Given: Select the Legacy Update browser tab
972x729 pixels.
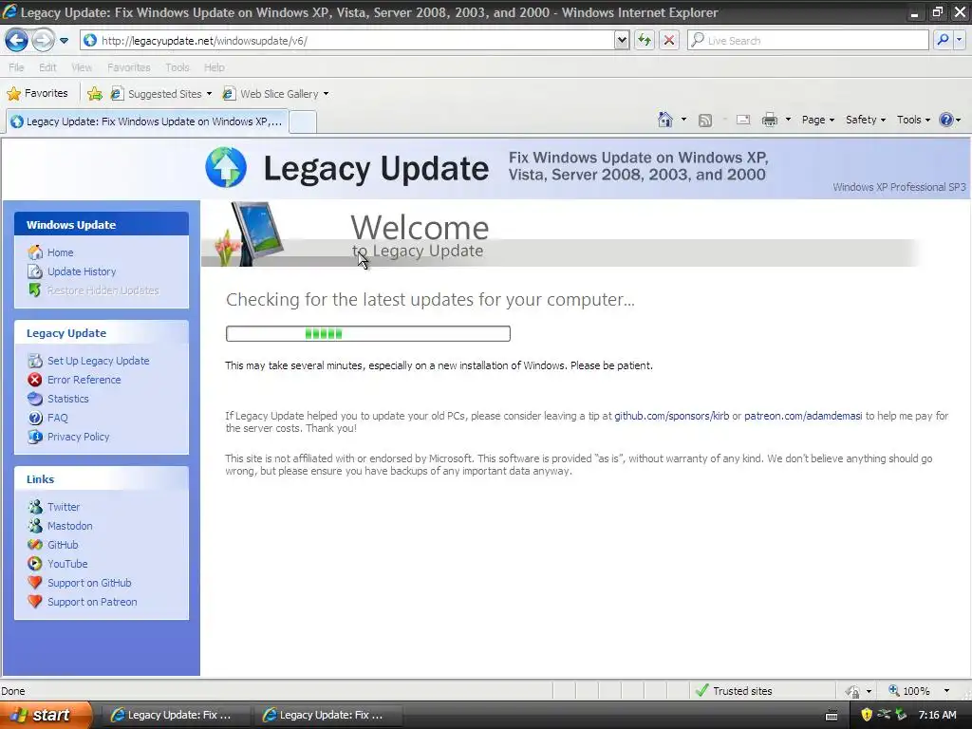Looking at the screenshot, I should (147, 121).
